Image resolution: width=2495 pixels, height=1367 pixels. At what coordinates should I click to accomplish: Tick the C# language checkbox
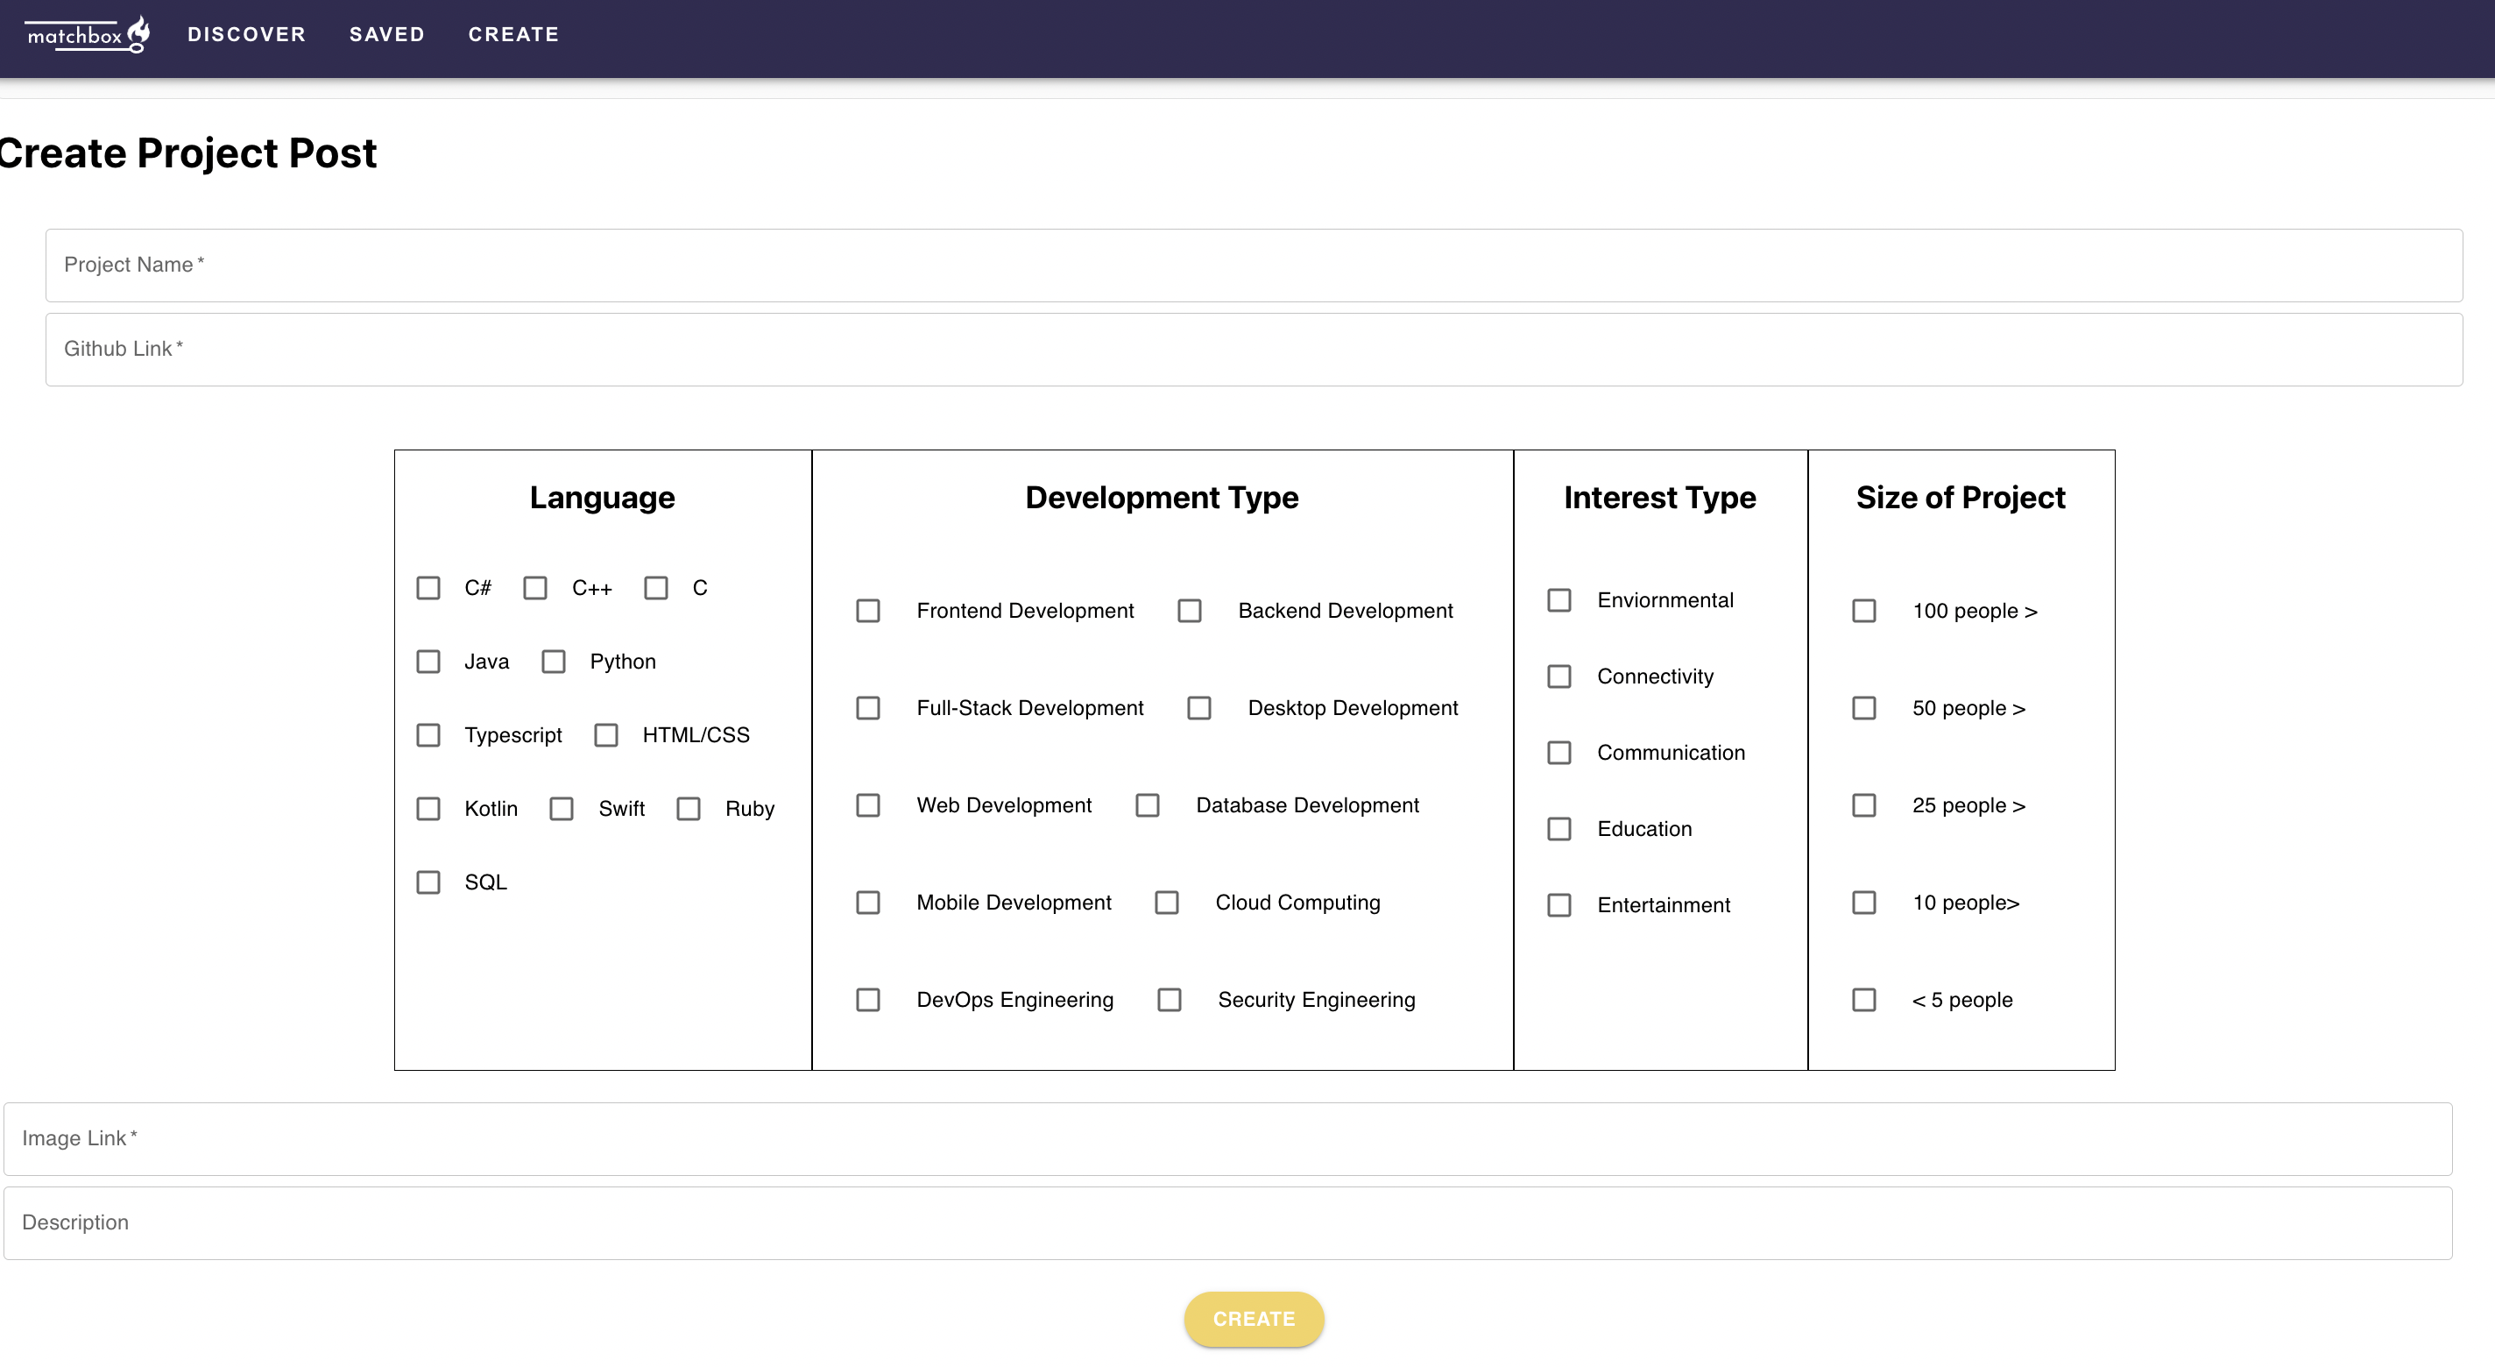coord(428,588)
